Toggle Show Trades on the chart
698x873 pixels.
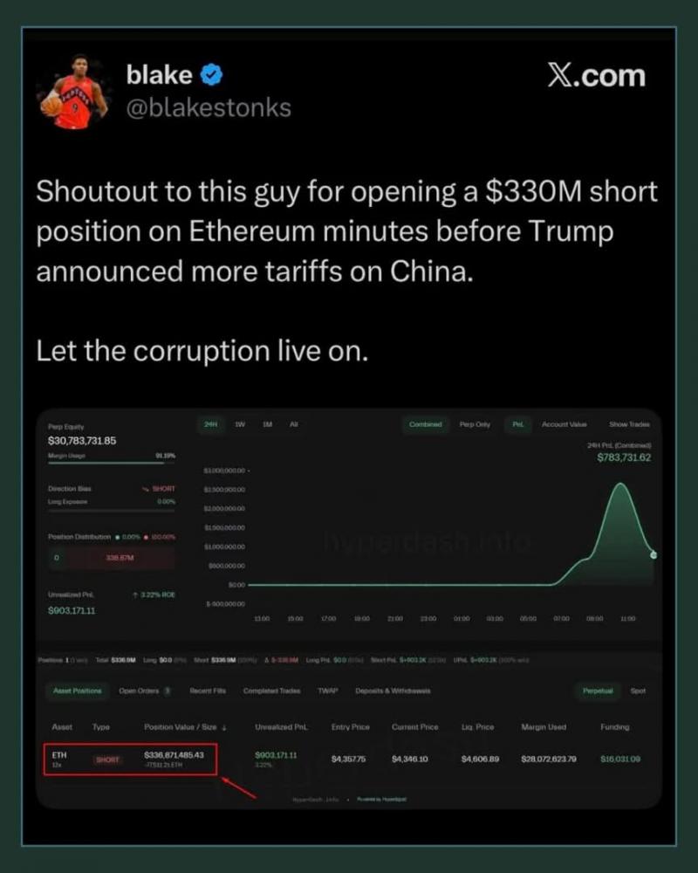(629, 424)
